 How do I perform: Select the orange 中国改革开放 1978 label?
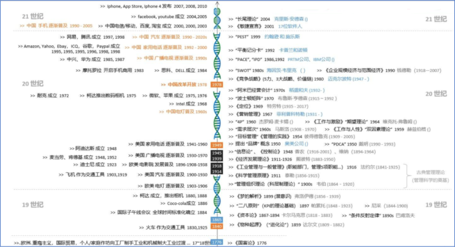coord(184,85)
